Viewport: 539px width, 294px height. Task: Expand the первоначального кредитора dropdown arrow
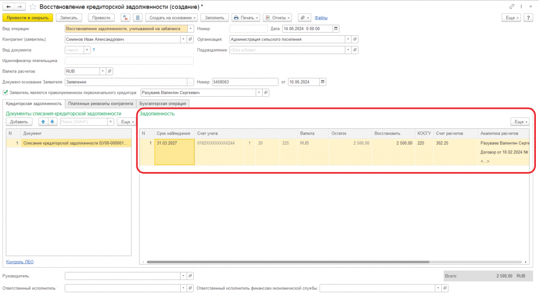click(259, 93)
